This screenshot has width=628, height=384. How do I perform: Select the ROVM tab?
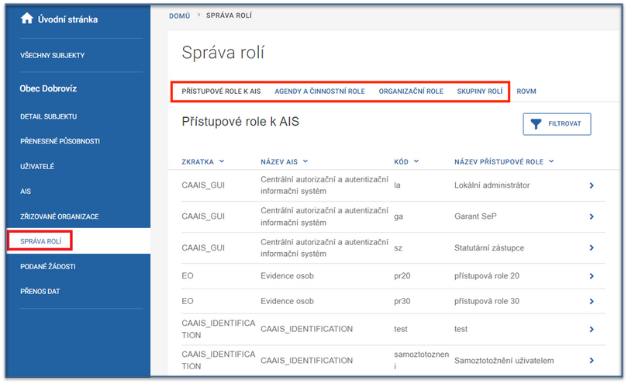[x=526, y=92]
